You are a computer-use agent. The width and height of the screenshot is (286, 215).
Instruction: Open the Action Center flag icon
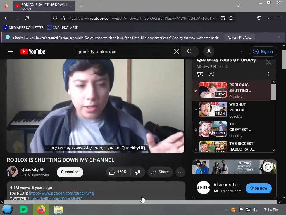(241, 210)
